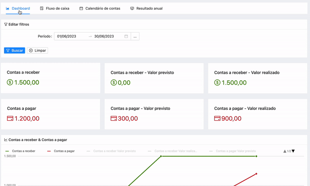Go to next legend page arrow
This screenshot has width=310, height=186.
(293, 151)
